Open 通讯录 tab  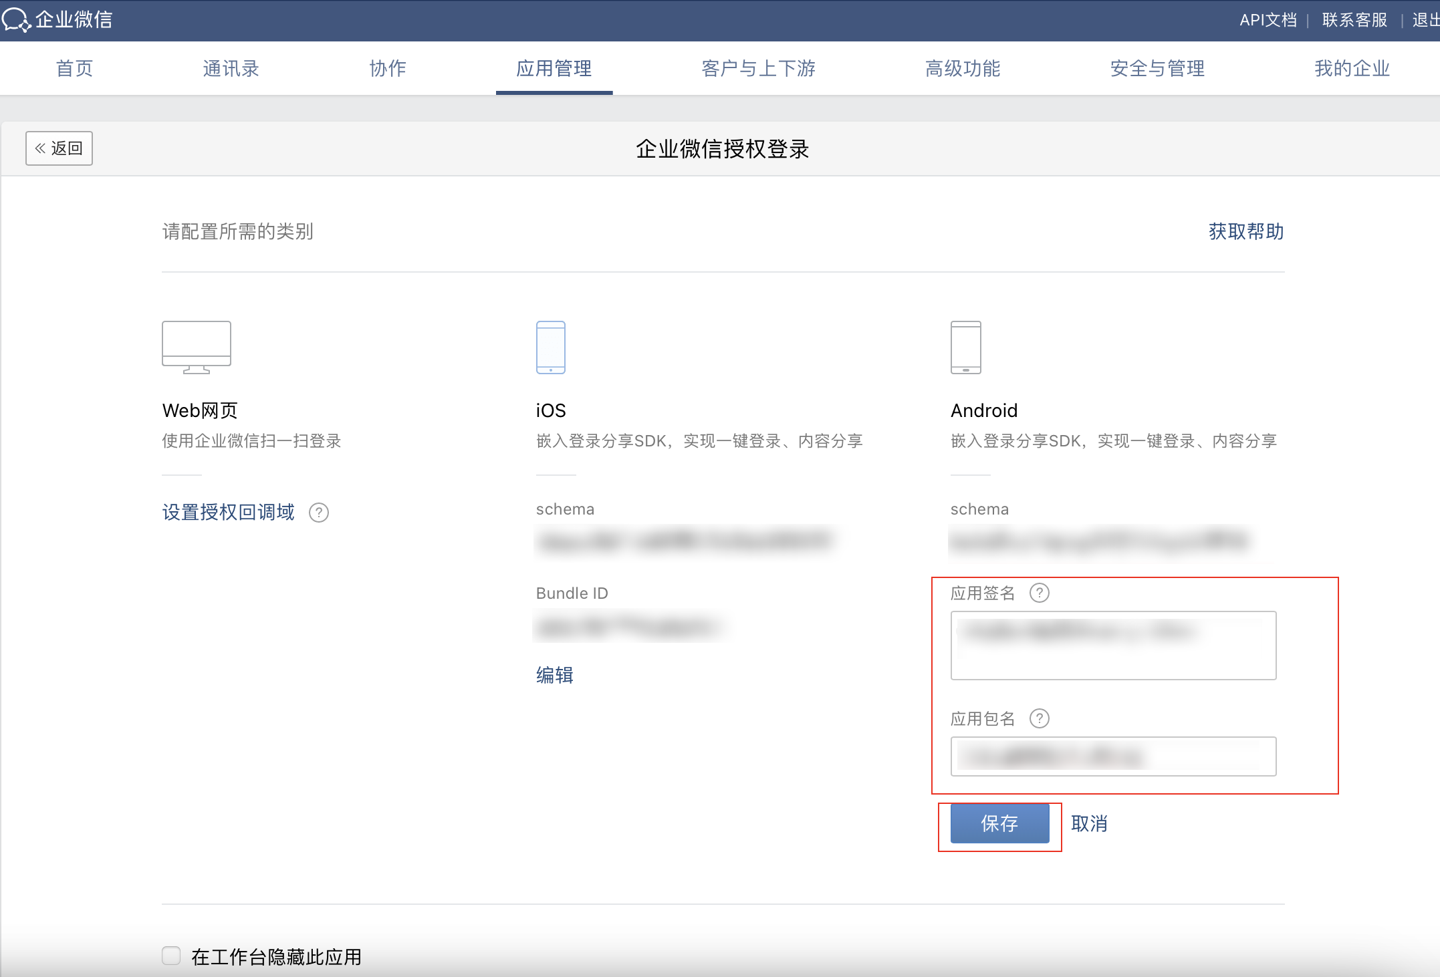231,68
